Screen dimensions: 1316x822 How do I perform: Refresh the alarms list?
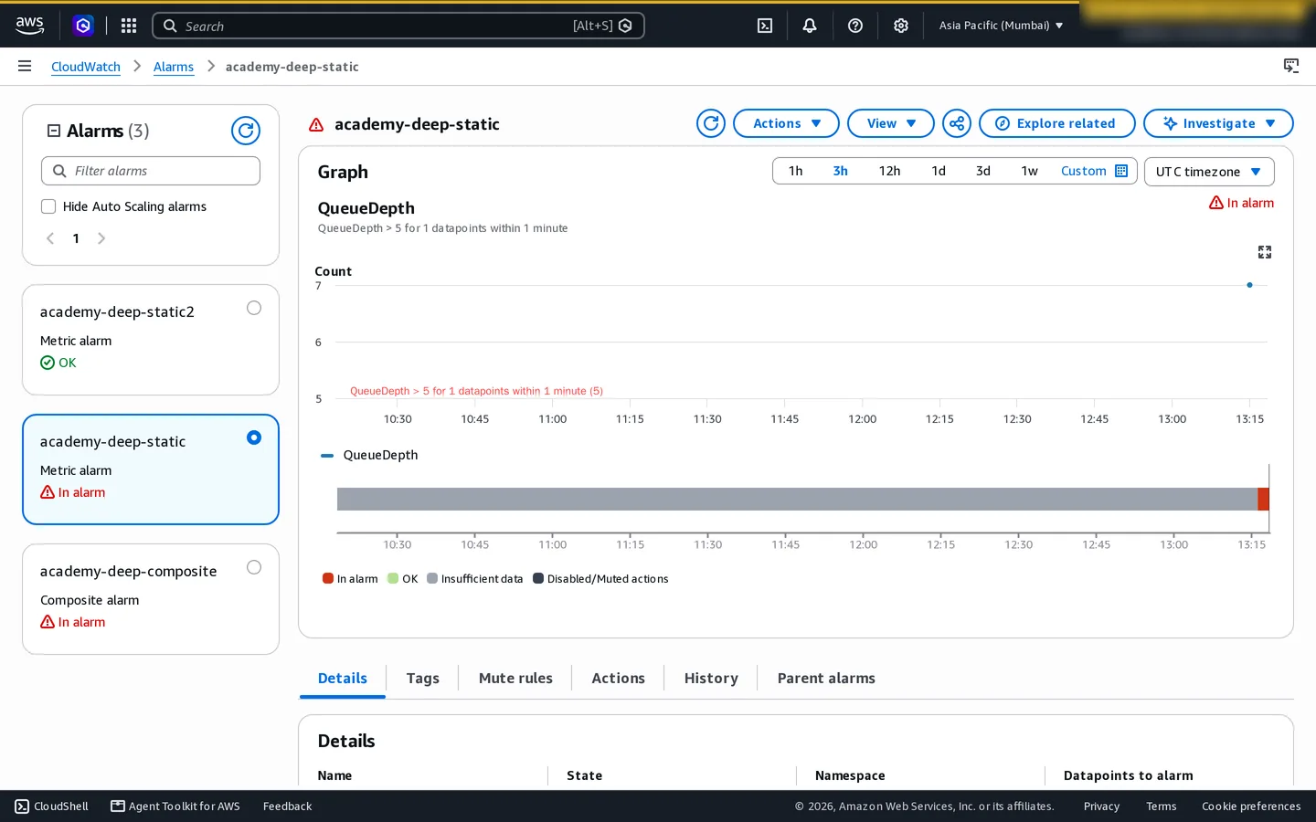coord(246,131)
